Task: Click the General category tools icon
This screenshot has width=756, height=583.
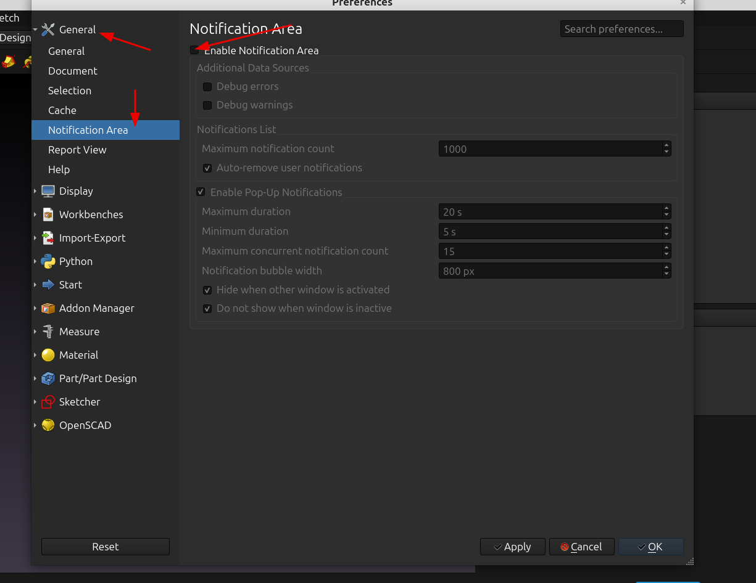Action: click(48, 30)
